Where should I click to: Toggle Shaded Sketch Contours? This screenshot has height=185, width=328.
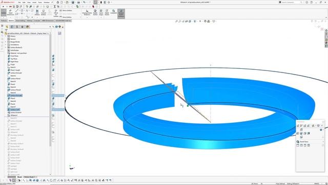click(x=121, y=14)
